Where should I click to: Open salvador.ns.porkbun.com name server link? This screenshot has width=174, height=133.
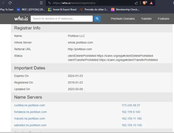click(30, 125)
